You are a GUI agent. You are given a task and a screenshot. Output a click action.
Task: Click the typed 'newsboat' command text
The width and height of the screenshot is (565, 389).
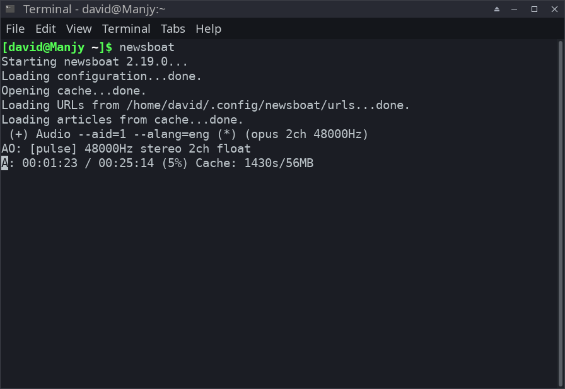click(x=146, y=47)
